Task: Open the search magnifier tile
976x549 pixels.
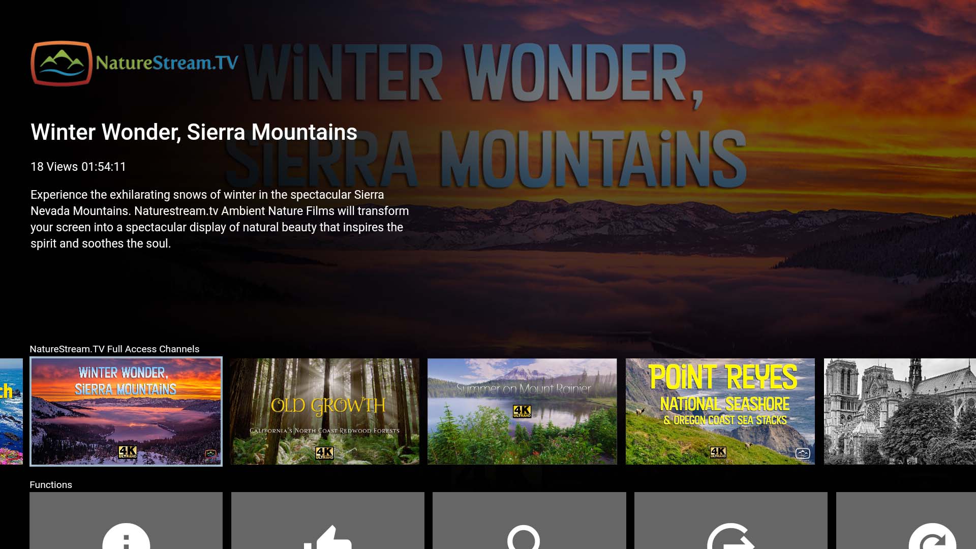Action: [x=529, y=521]
